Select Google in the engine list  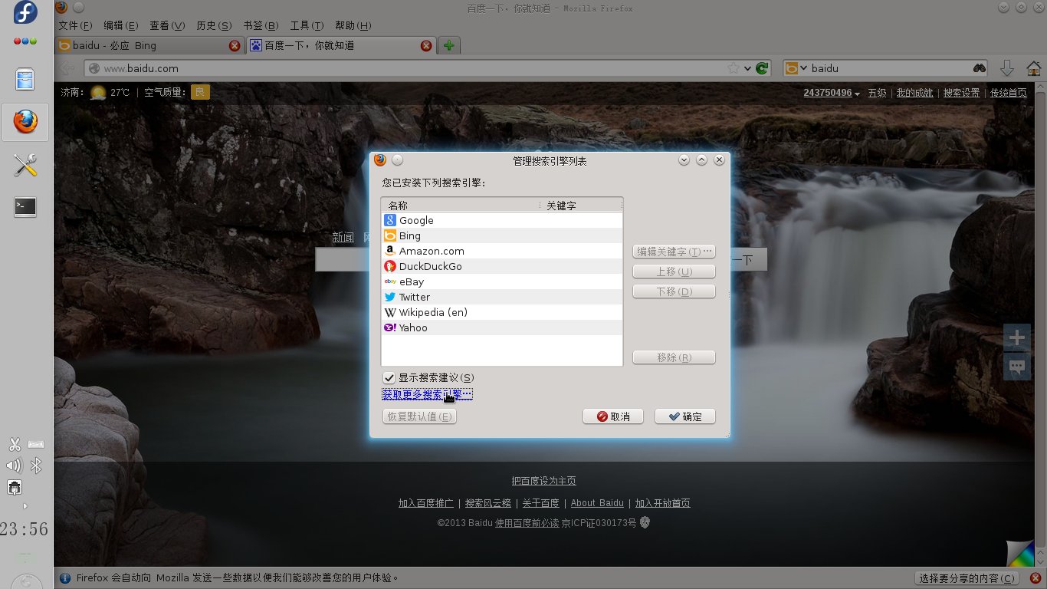(x=502, y=220)
